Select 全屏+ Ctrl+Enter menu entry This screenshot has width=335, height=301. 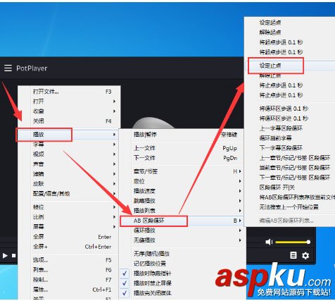[x=69, y=247]
